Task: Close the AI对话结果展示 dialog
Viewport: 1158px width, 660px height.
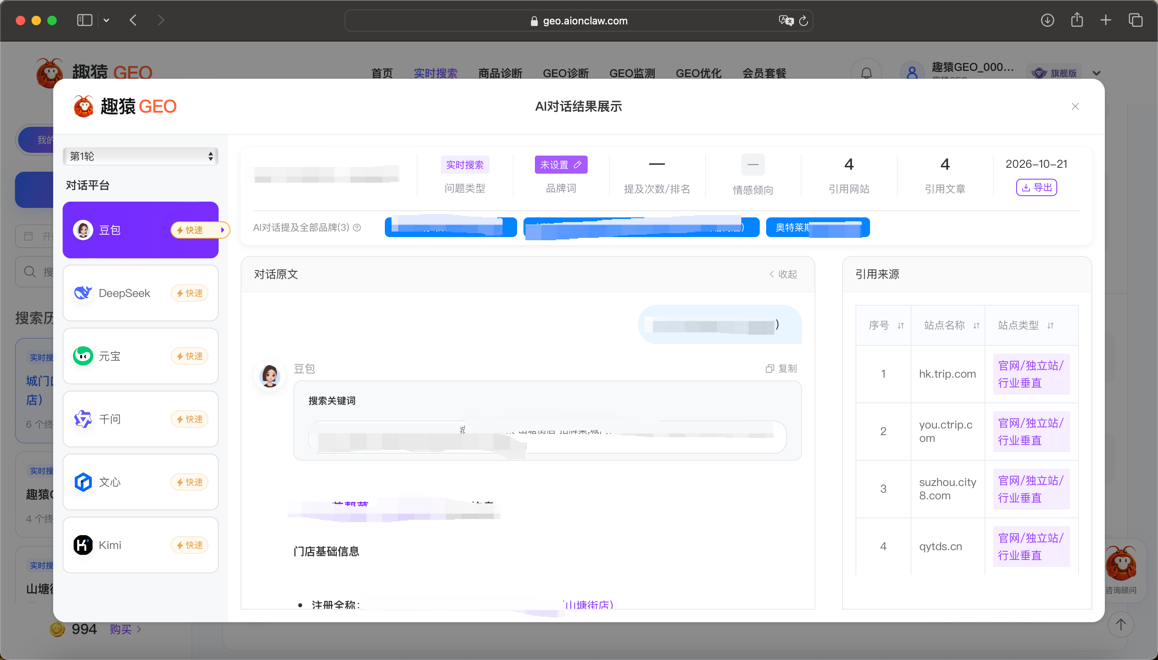Action: tap(1075, 107)
